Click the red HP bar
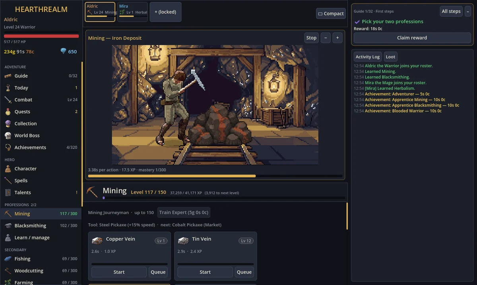Image resolution: width=477 pixels, height=285 pixels. (x=41, y=36)
